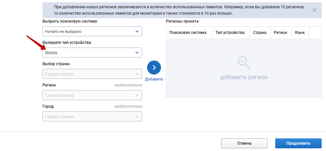Expand the Город dropdown

click(x=92, y=116)
